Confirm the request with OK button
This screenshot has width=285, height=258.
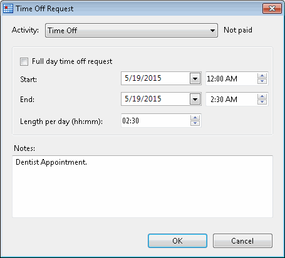coord(177,241)
